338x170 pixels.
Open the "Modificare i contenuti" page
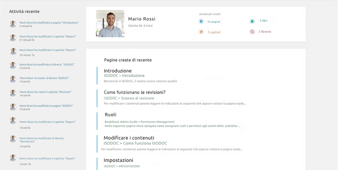(129, 138)
